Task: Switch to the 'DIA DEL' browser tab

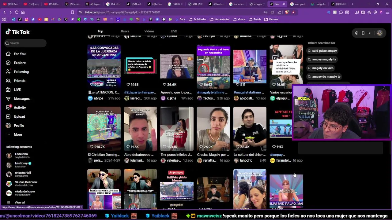Action: coord(114,4)
